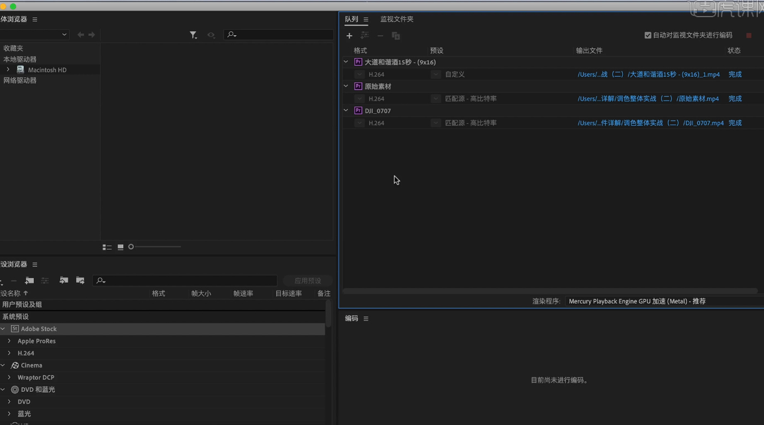Switch Media Browser to list view icon
Image resolution: width=764 pixels, height=425 pixels.
coord(107,246)
